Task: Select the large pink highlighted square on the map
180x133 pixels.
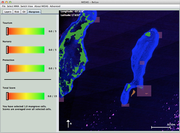Action: coord(144,91)
